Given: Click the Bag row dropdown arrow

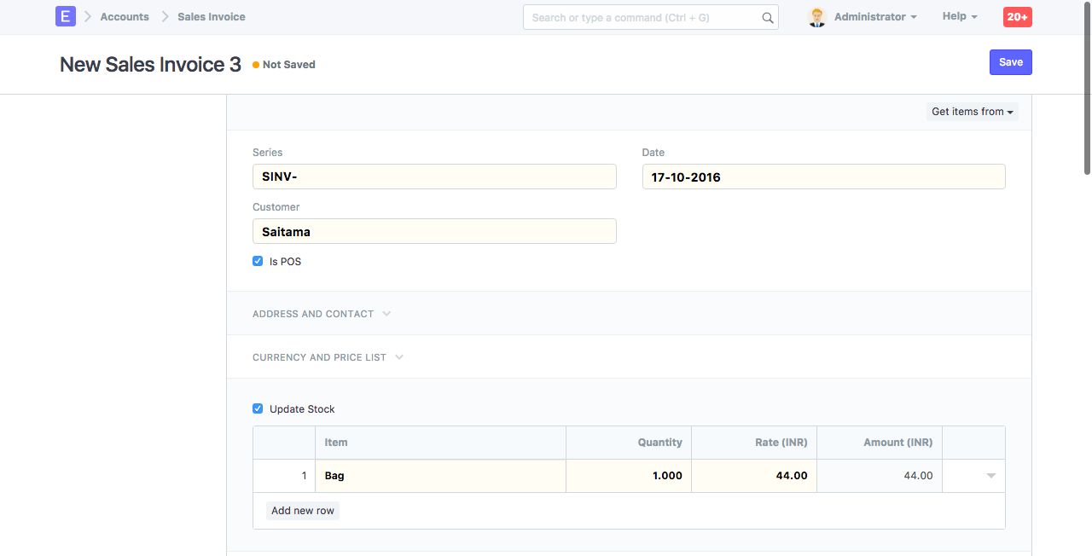Looking at the screenshot, I should click(990, 476).
